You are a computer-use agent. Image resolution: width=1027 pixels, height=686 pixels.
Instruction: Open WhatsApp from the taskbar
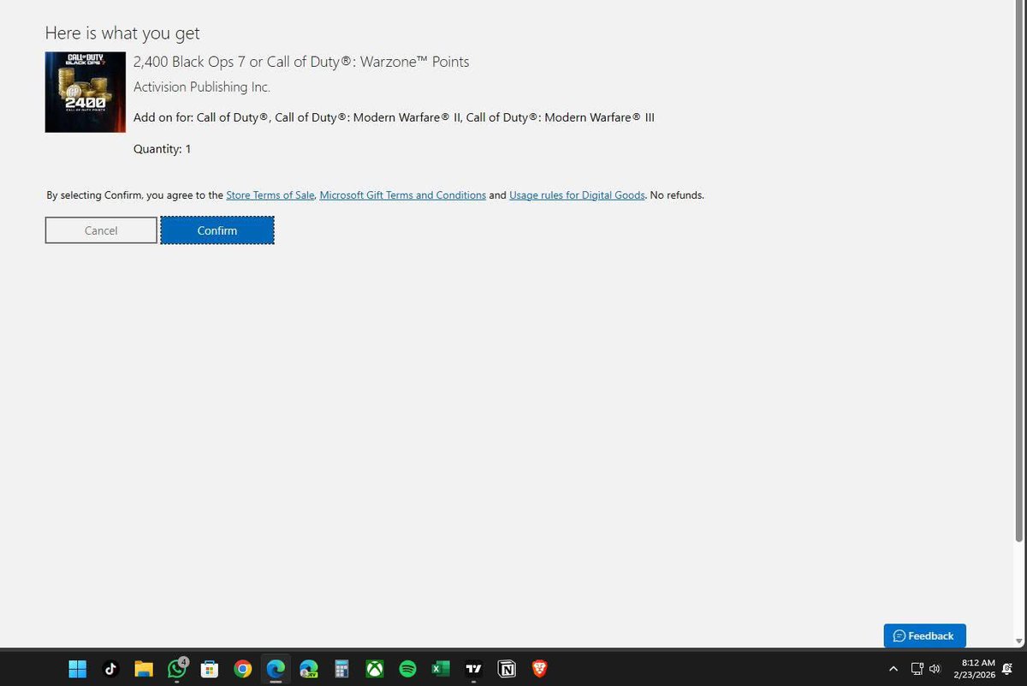click(x=177, y=669)
